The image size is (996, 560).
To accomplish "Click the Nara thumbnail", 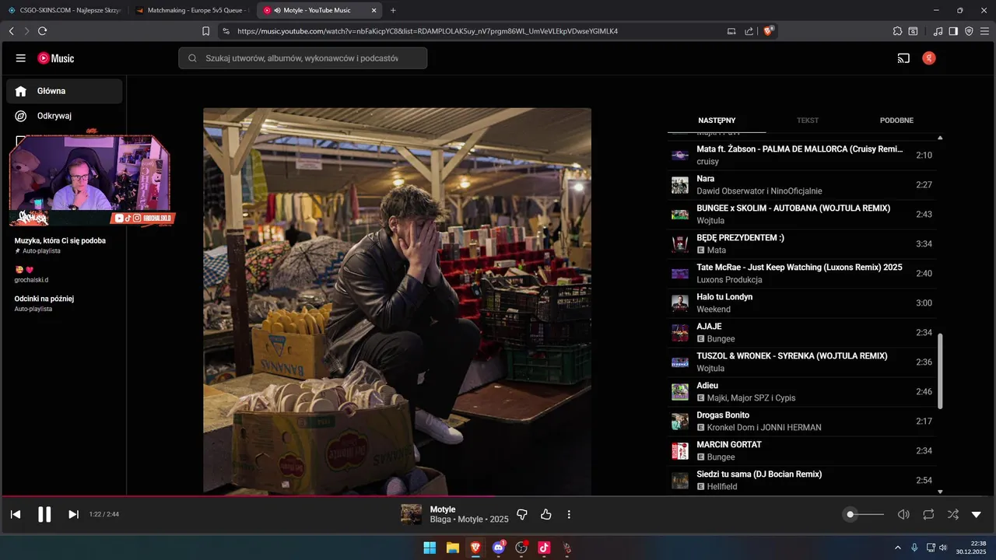I will (680, 185).
